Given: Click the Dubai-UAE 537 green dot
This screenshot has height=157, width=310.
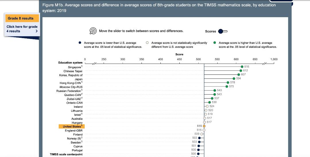Looking at the screenshot, I should 212,98.
